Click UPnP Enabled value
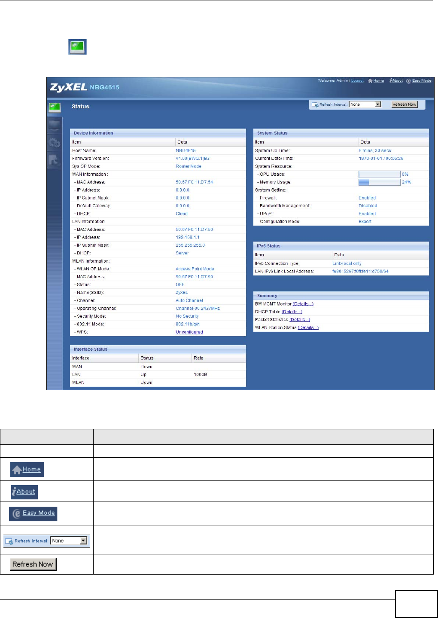This screenshot has height=618, width=438. coord(367,214)
